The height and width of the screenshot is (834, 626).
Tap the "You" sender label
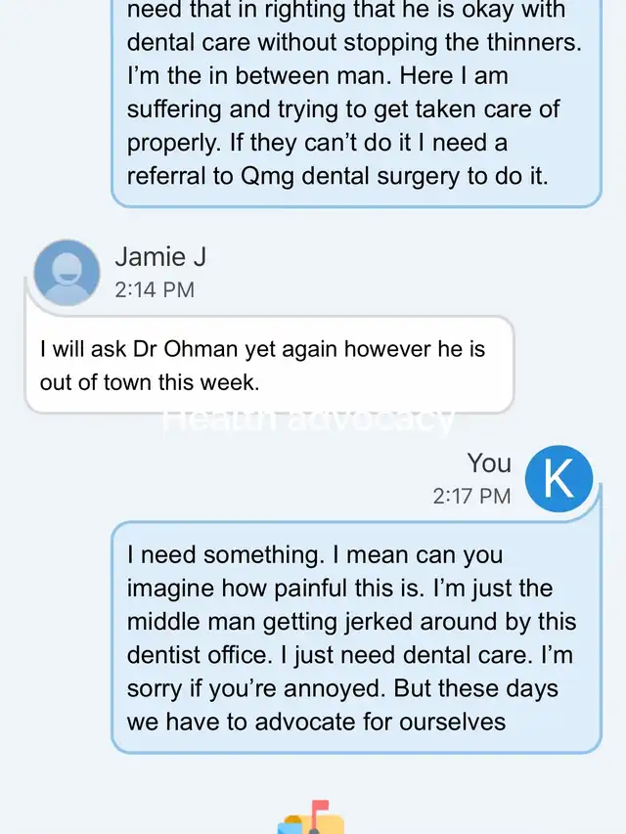pyautogui.click(x=489, y=462)
